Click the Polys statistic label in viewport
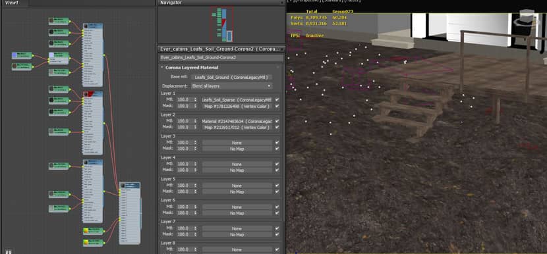Screen dimensions: 547x254 [297, 17]
